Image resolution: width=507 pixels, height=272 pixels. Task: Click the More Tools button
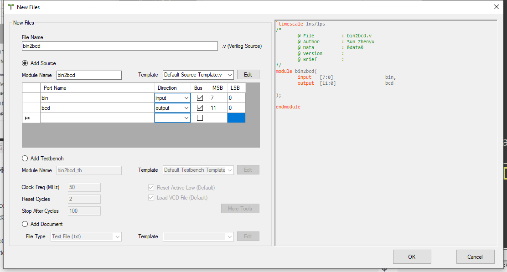pyautogui.click(x=240, y=208)
